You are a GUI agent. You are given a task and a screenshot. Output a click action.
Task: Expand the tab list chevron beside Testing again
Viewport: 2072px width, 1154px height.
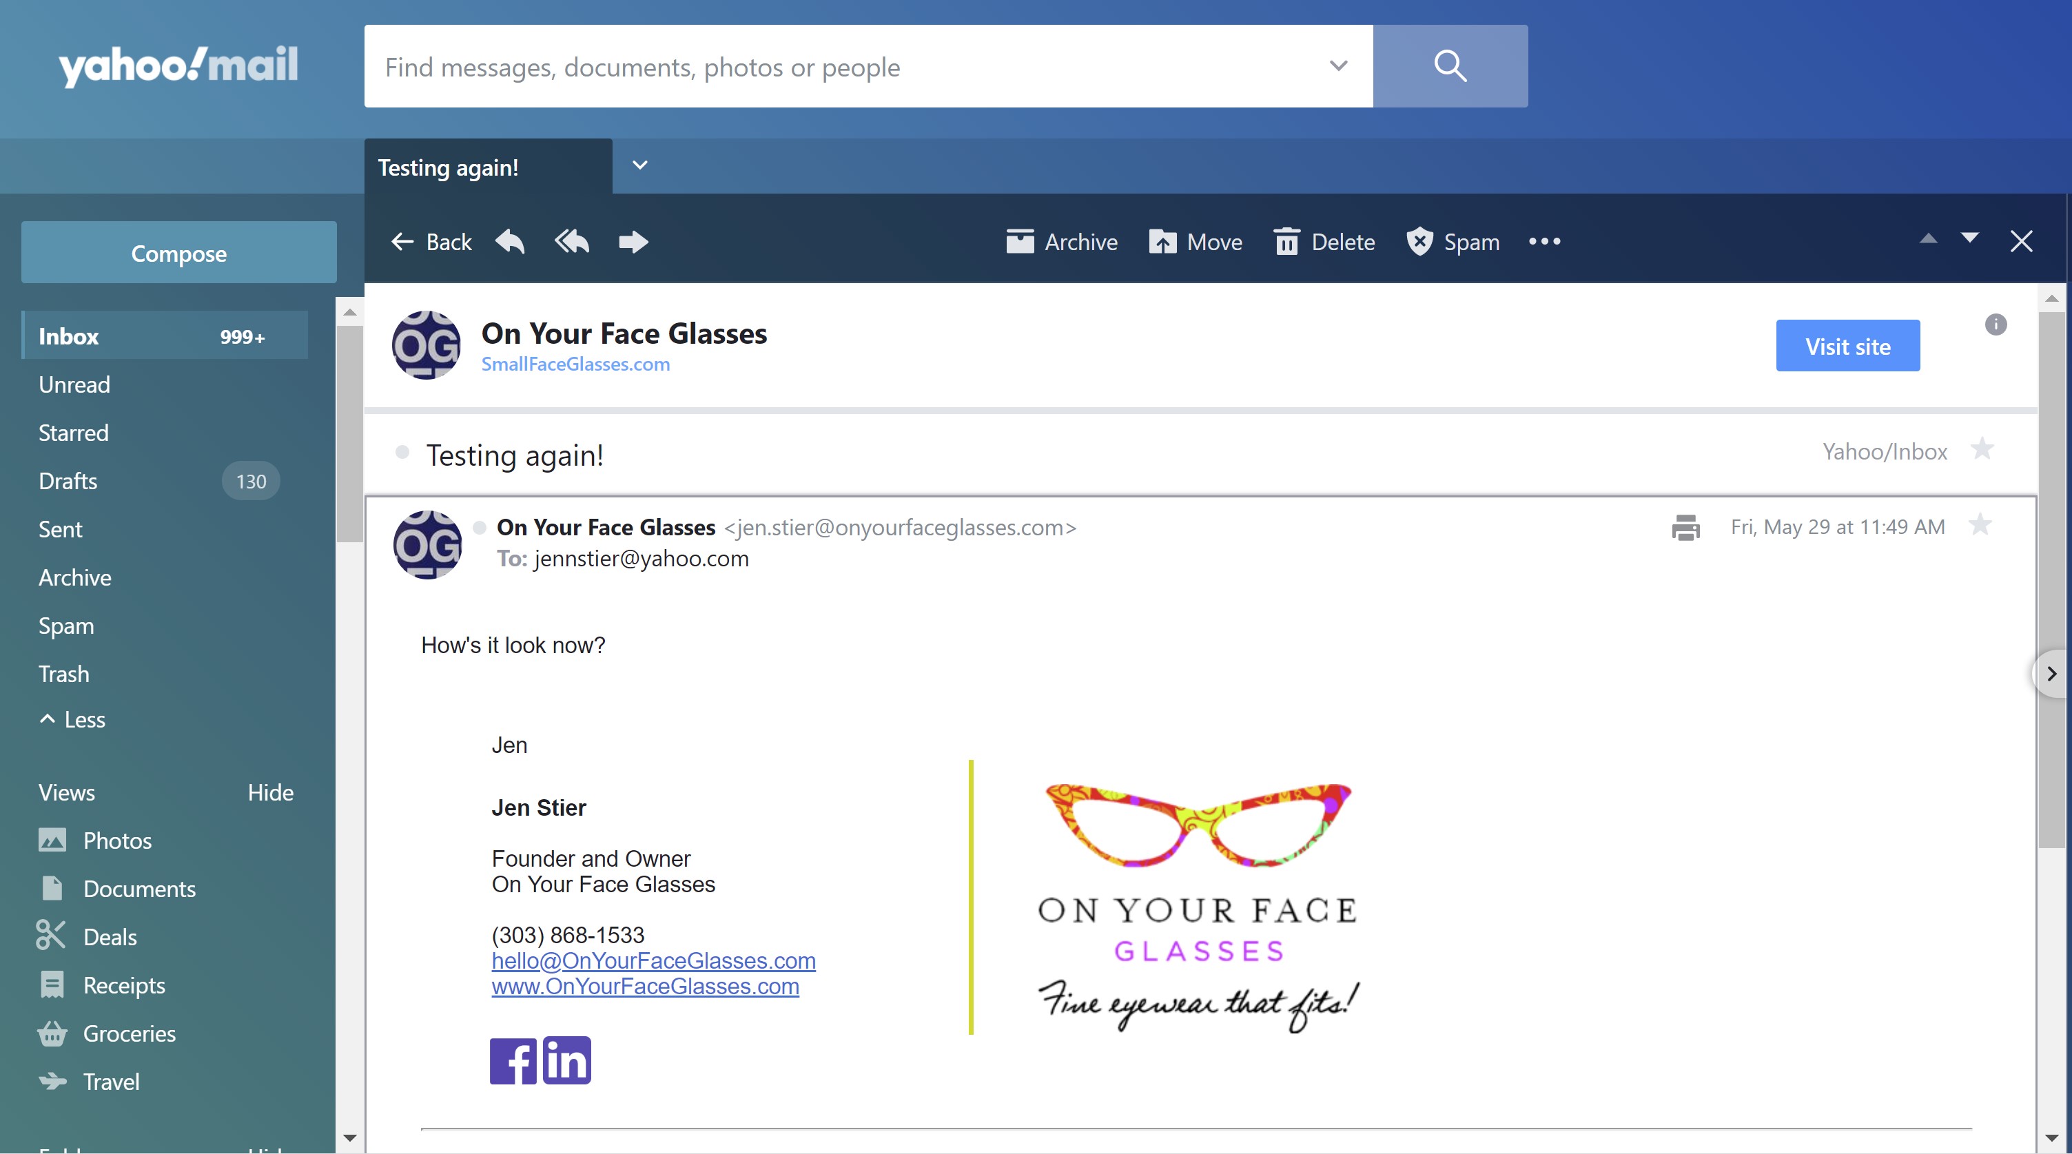point(640,165)
